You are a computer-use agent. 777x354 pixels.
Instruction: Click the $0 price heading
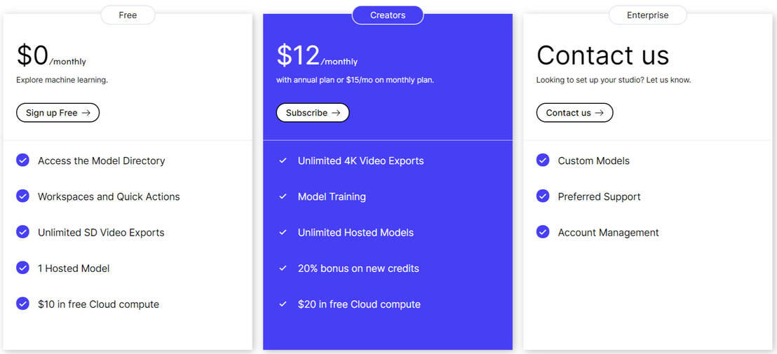pos(33,55)
